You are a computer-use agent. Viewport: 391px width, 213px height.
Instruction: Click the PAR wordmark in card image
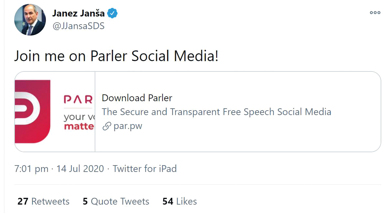point(78,98)
